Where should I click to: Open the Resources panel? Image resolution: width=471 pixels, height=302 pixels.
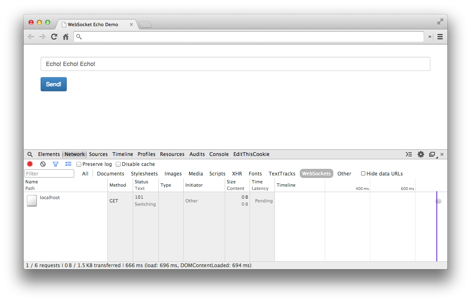point(172,154)
